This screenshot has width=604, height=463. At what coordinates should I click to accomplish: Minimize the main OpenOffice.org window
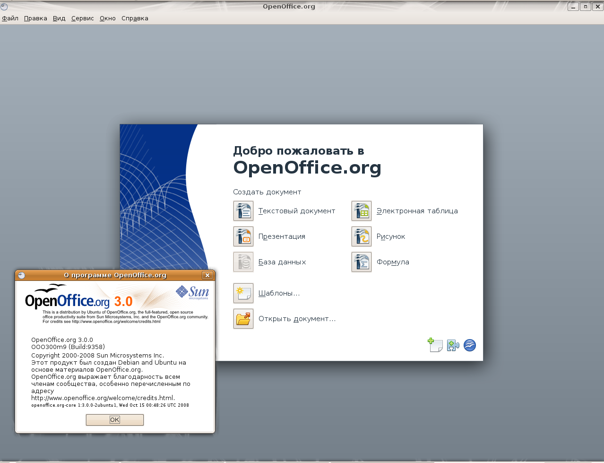(x=573, y=7)
